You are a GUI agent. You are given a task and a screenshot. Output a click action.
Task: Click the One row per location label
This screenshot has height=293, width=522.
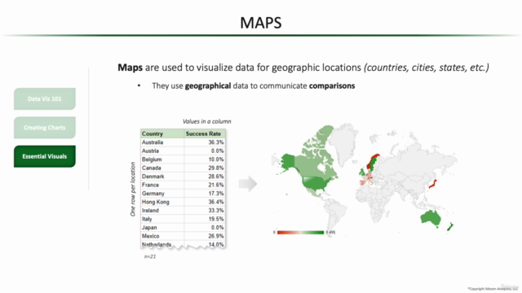tap(133, 190)
